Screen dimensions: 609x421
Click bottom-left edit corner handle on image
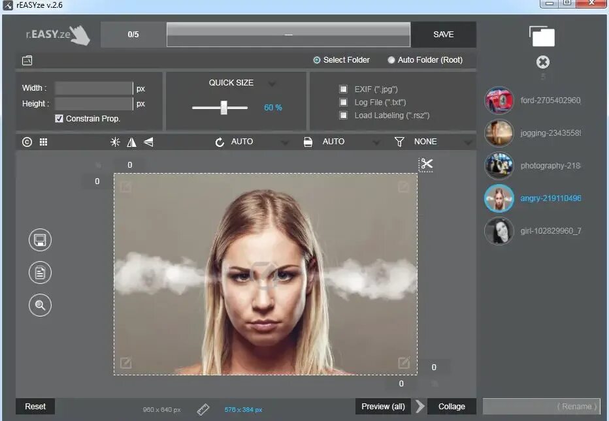[126, 363]
